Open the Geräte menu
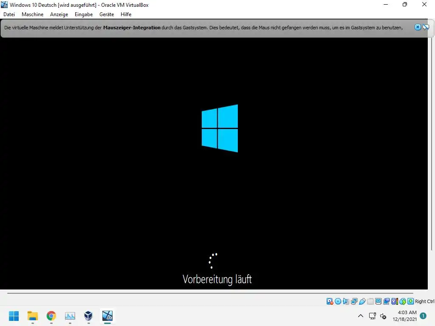Viewport: 435px width, 326px height. pos(107,14)
